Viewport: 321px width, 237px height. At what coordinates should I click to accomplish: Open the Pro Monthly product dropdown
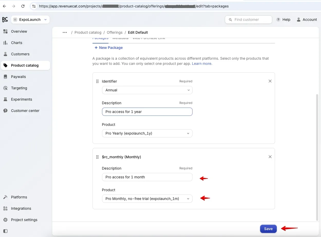pyautogui.click(x=147, y=199)
